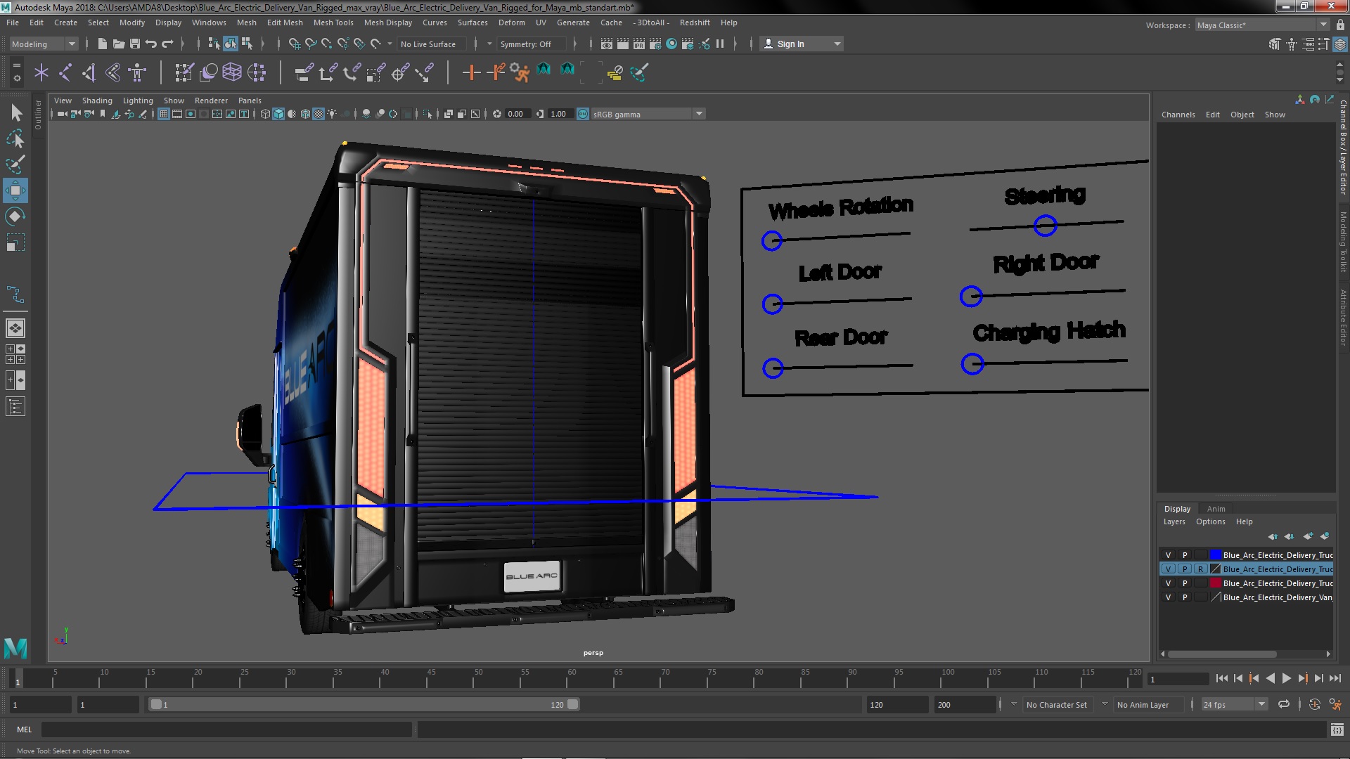Move selected layer up icon

click(x=1273, y=536)
